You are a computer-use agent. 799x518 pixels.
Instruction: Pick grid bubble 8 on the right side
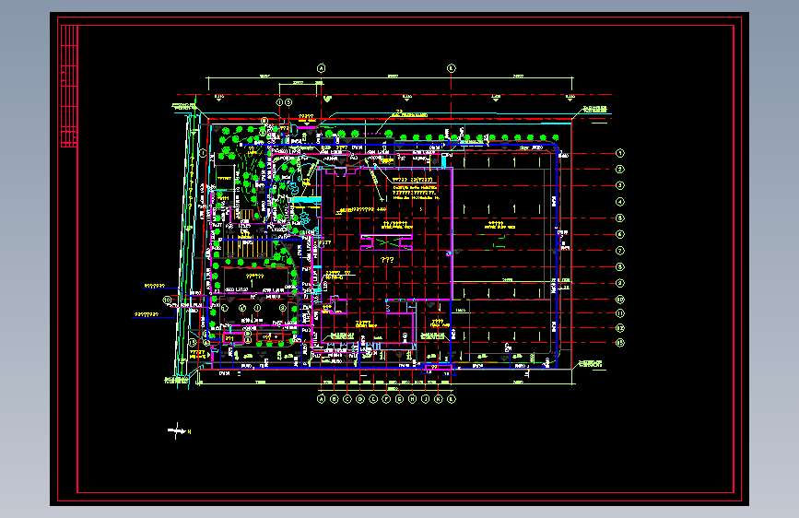[619, 266]
